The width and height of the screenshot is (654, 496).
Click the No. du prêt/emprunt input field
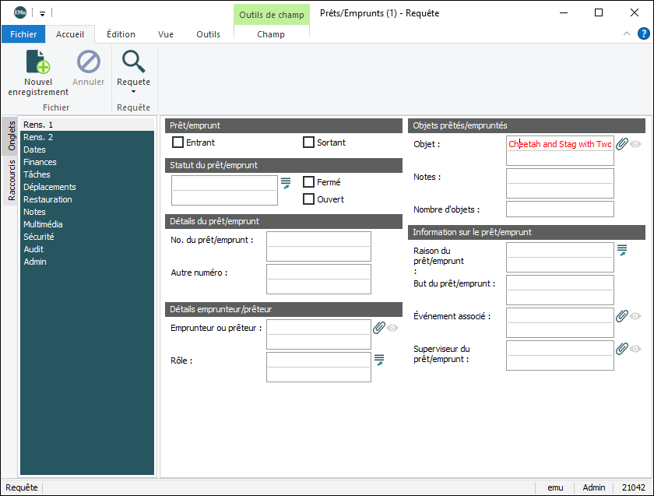point(318,239)
